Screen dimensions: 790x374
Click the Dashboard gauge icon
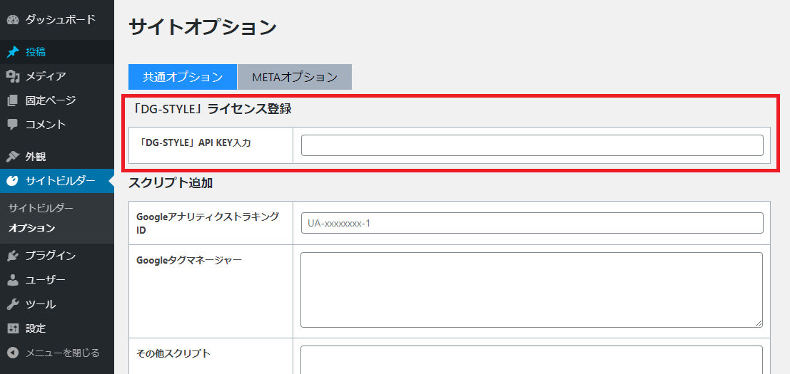[12, 20]
